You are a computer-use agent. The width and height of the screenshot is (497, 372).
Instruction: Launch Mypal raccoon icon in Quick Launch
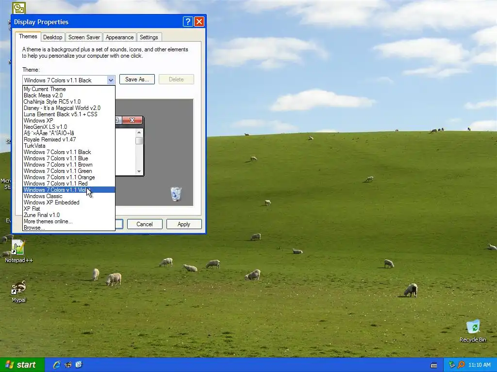tap(68, 365)
